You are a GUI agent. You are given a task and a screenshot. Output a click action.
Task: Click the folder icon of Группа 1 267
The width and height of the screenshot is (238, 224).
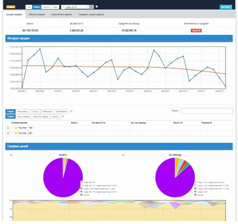(16, 133)
